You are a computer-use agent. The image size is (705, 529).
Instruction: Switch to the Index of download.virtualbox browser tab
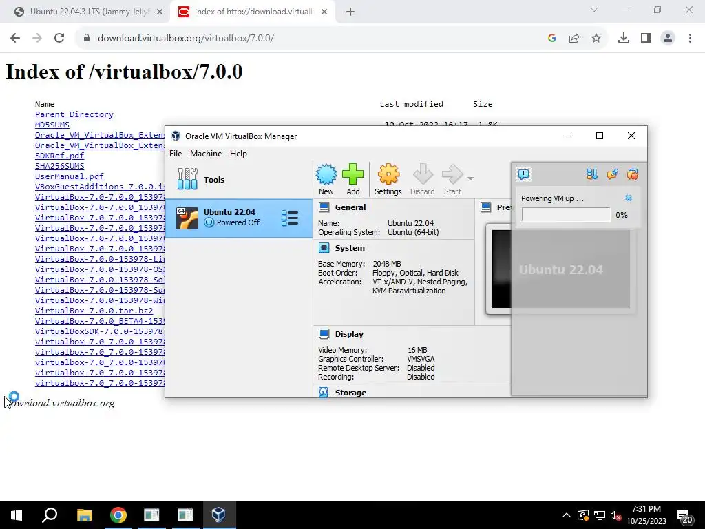tap(253, 12)
